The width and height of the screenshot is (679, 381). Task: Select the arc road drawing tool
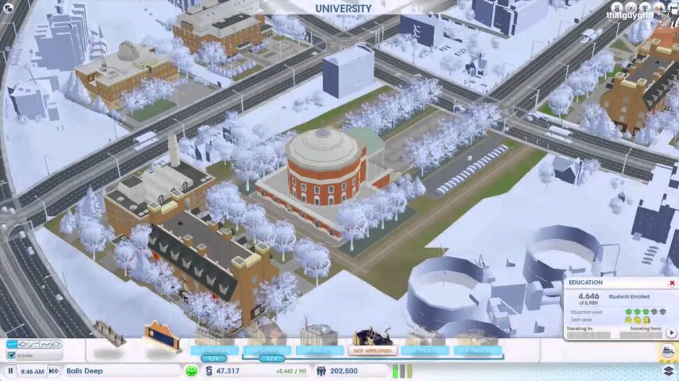(x=34, y=344)
